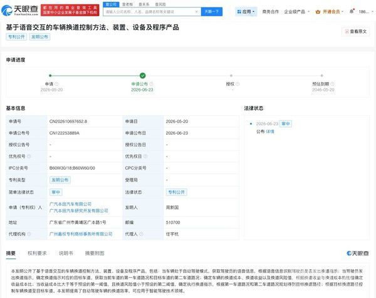Select agent name 任宇杭

(x=172, y=234)
